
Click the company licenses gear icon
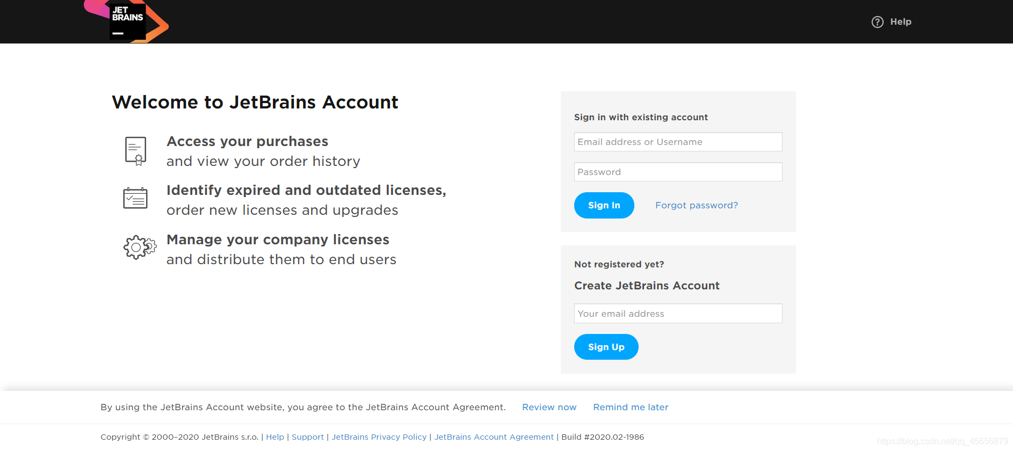[x=140, y=248]
